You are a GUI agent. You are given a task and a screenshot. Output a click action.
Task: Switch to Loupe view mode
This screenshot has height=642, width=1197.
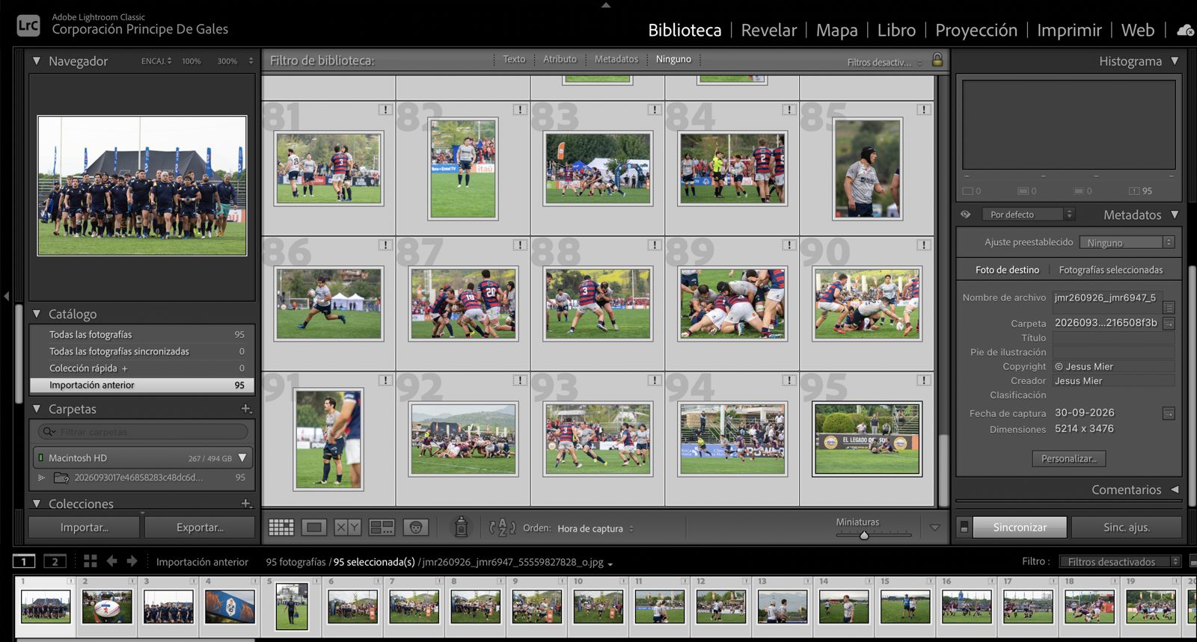(314, 528)
